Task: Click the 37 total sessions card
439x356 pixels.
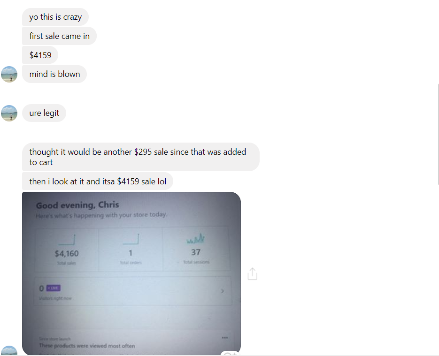Action: pyautogui.click(x=196, y=250)
